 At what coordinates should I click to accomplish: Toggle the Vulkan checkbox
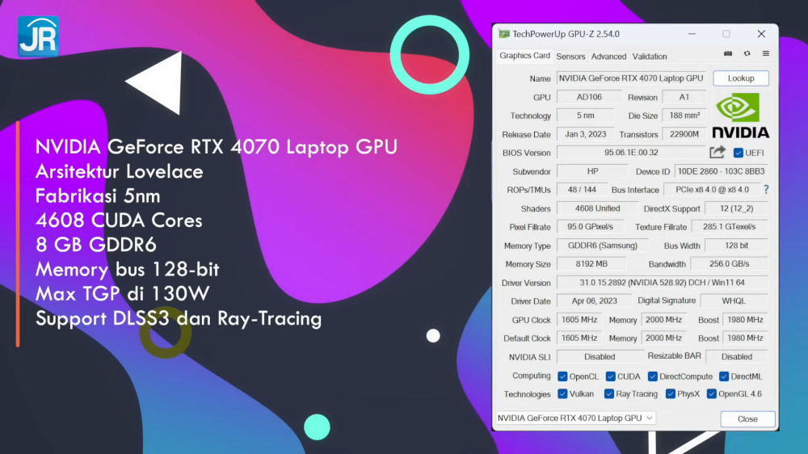[562, 393]
